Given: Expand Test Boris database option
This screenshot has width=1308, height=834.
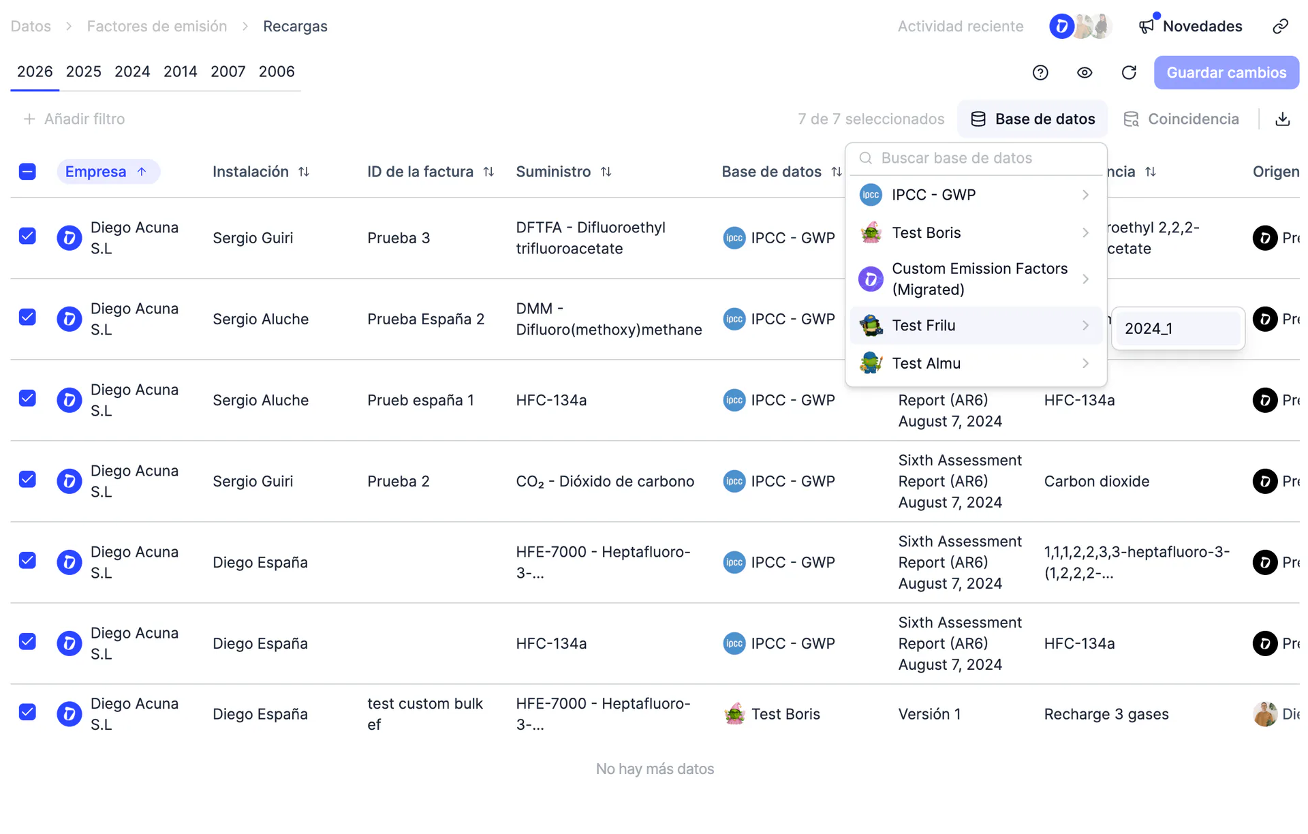Looking at the screenshot, I should (x=976, y=233).
